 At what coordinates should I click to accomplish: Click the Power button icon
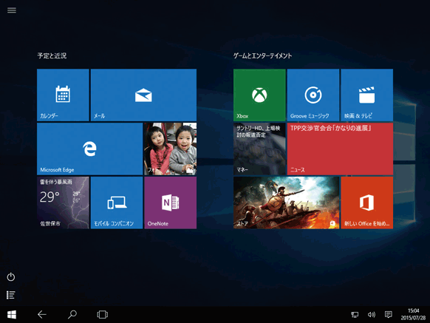click(10, 277)
